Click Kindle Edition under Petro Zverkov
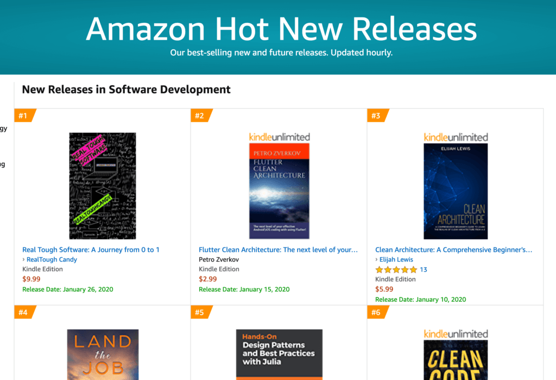556x380 pixels. pos(219,269)
